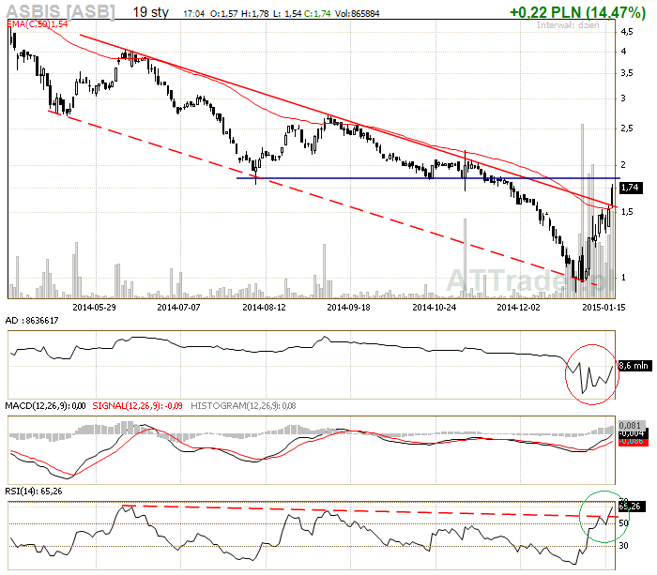The width and height of the screenshot is (657, 575).
Task: Click the 0,081 histogram value tag
Action: (630, 426)
